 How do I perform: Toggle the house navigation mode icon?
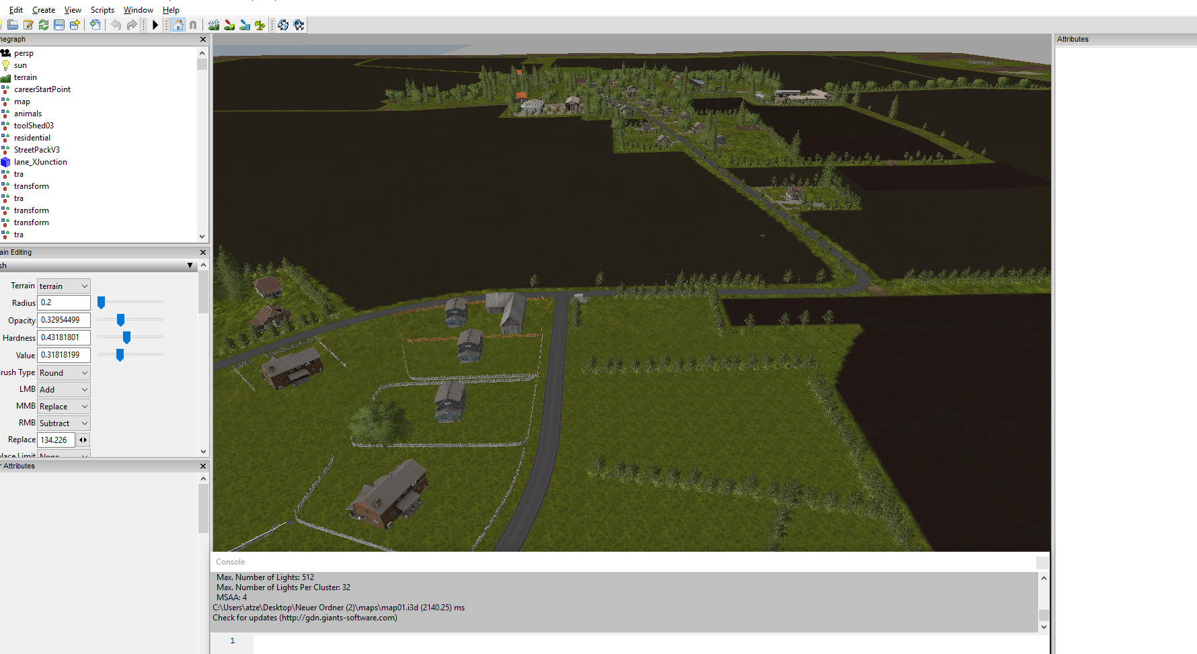click(178, 25)
